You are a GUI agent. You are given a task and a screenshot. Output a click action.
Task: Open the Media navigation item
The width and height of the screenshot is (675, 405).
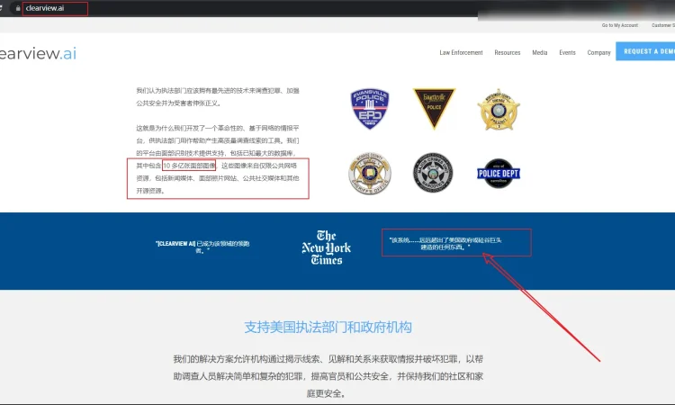tap(539, 52)
